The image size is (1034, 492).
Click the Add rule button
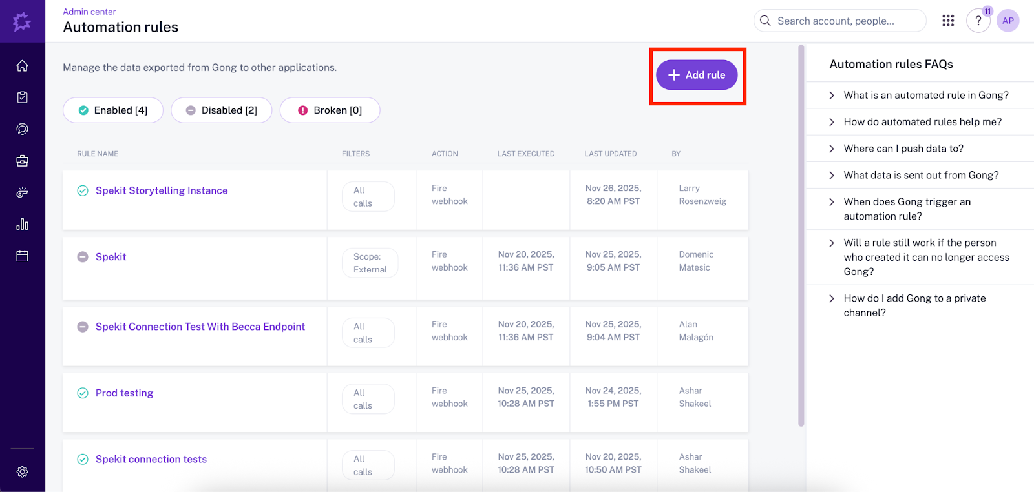pos(697,75)
